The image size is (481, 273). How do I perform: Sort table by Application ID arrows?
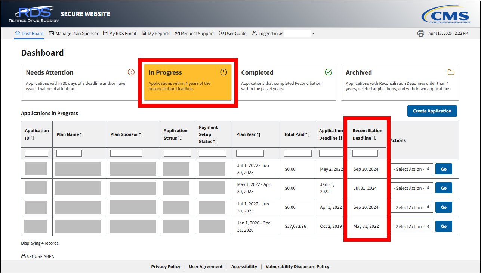click(x=32, y=139)
